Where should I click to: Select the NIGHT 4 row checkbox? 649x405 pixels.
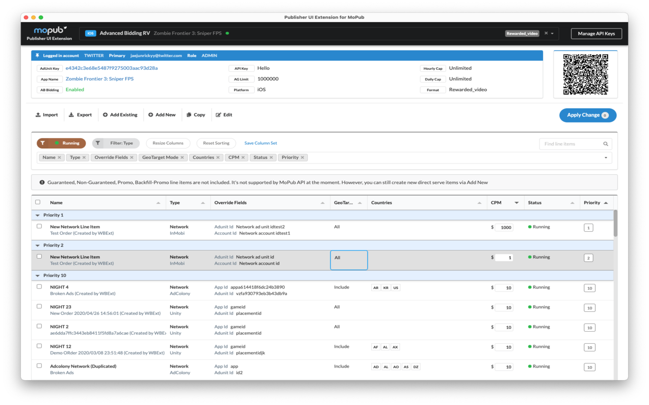tap(39, 287)
